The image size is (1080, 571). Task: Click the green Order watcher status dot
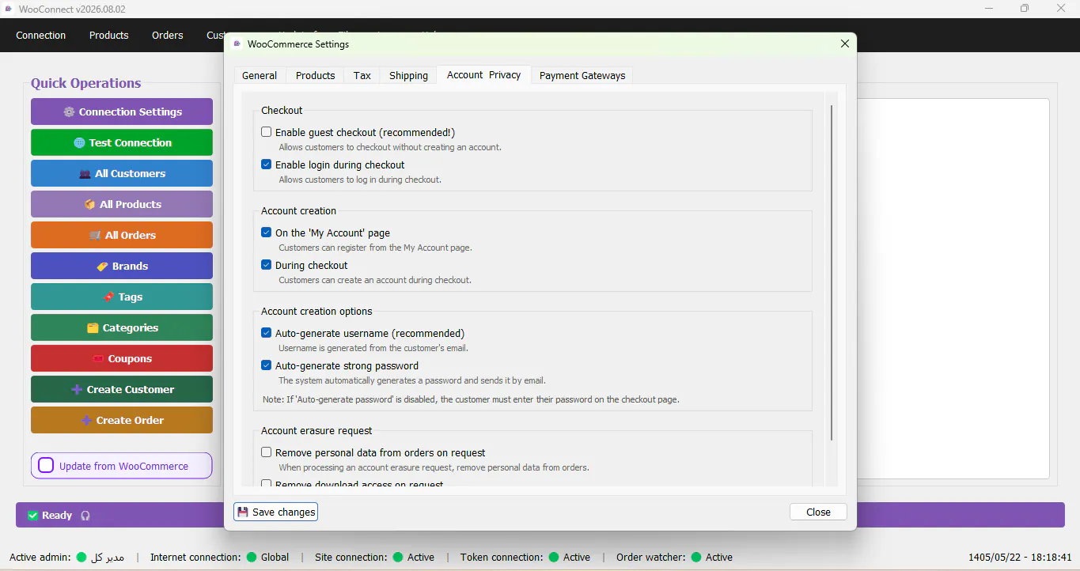pyautogui.click(x=696, y=557)
